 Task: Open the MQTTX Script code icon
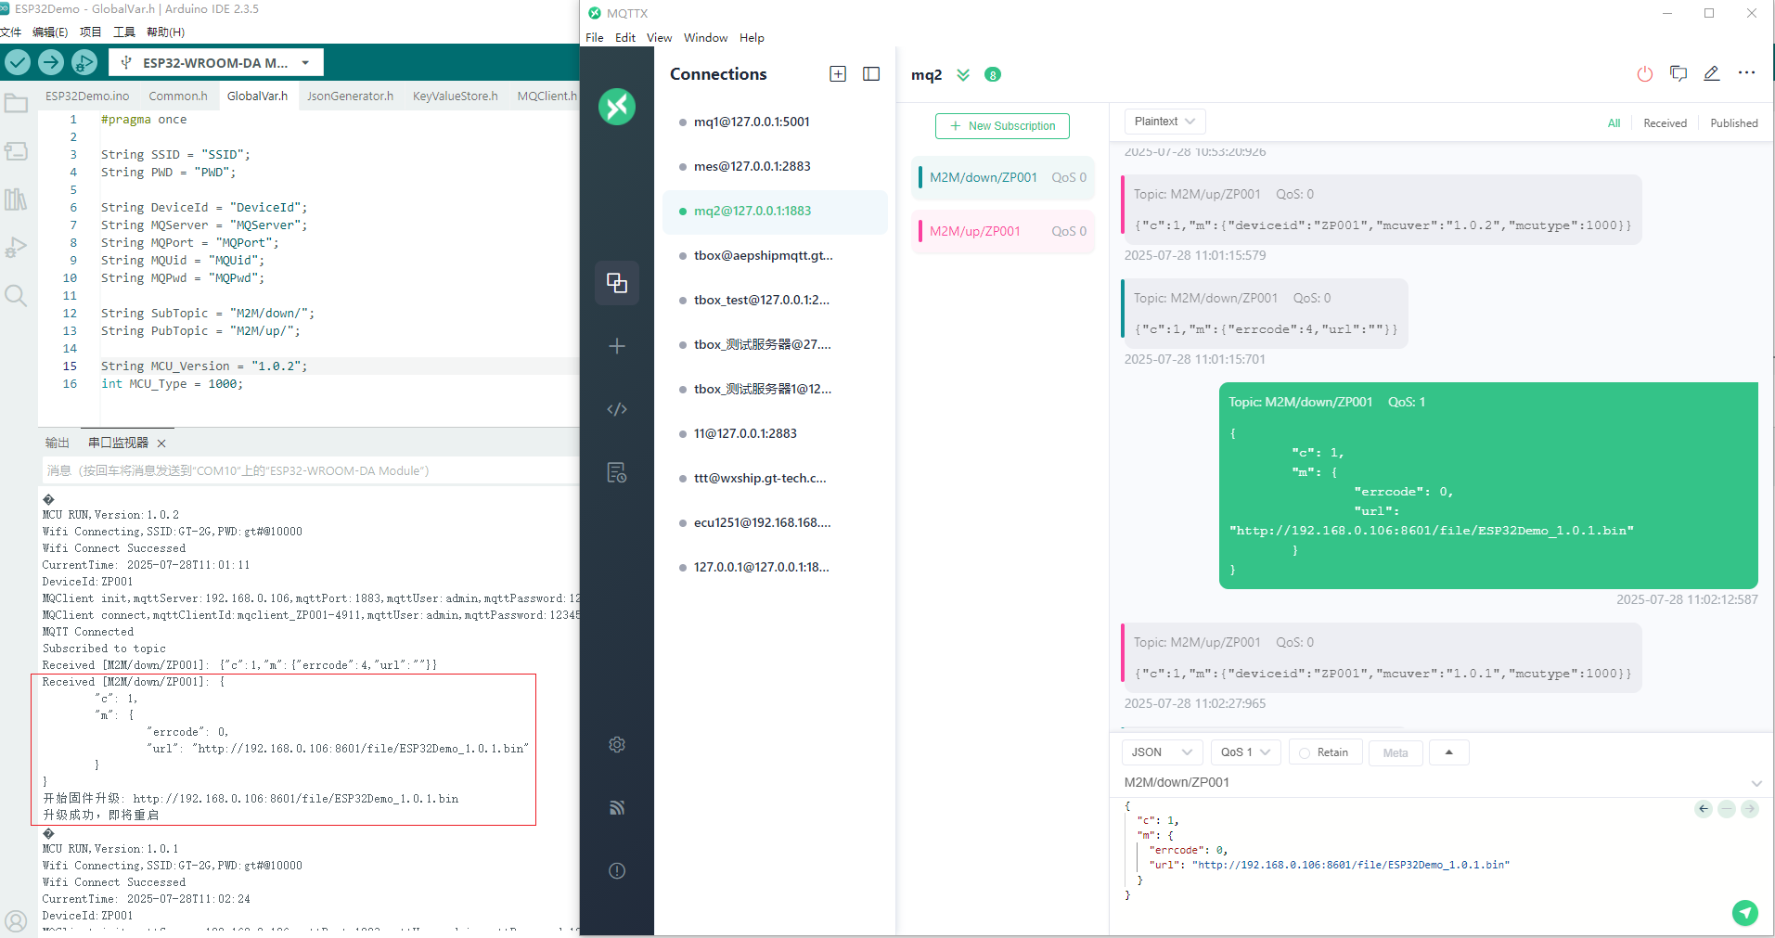[617, 409]
